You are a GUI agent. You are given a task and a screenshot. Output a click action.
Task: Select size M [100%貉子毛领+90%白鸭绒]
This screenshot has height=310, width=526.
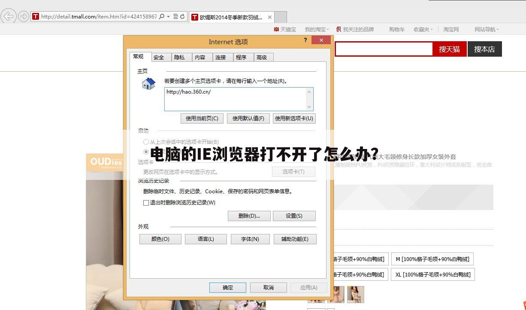pyautogui.click(x=432, y=259)
